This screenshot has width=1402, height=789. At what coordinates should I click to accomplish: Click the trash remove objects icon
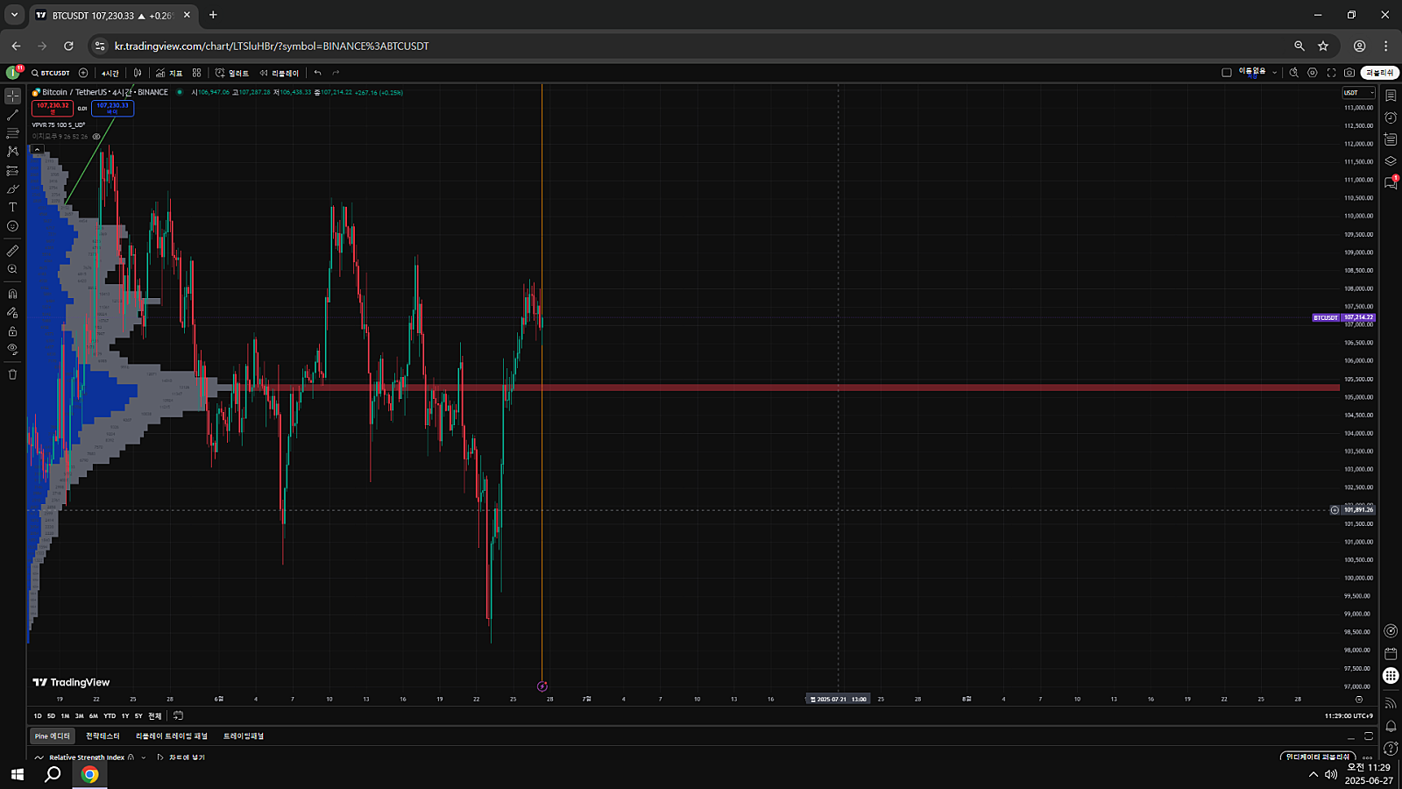[x=12, y=374]
